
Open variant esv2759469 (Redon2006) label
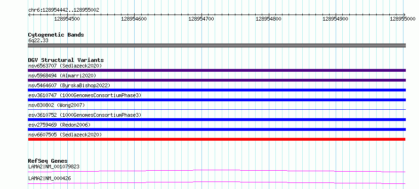click(59, 125)
